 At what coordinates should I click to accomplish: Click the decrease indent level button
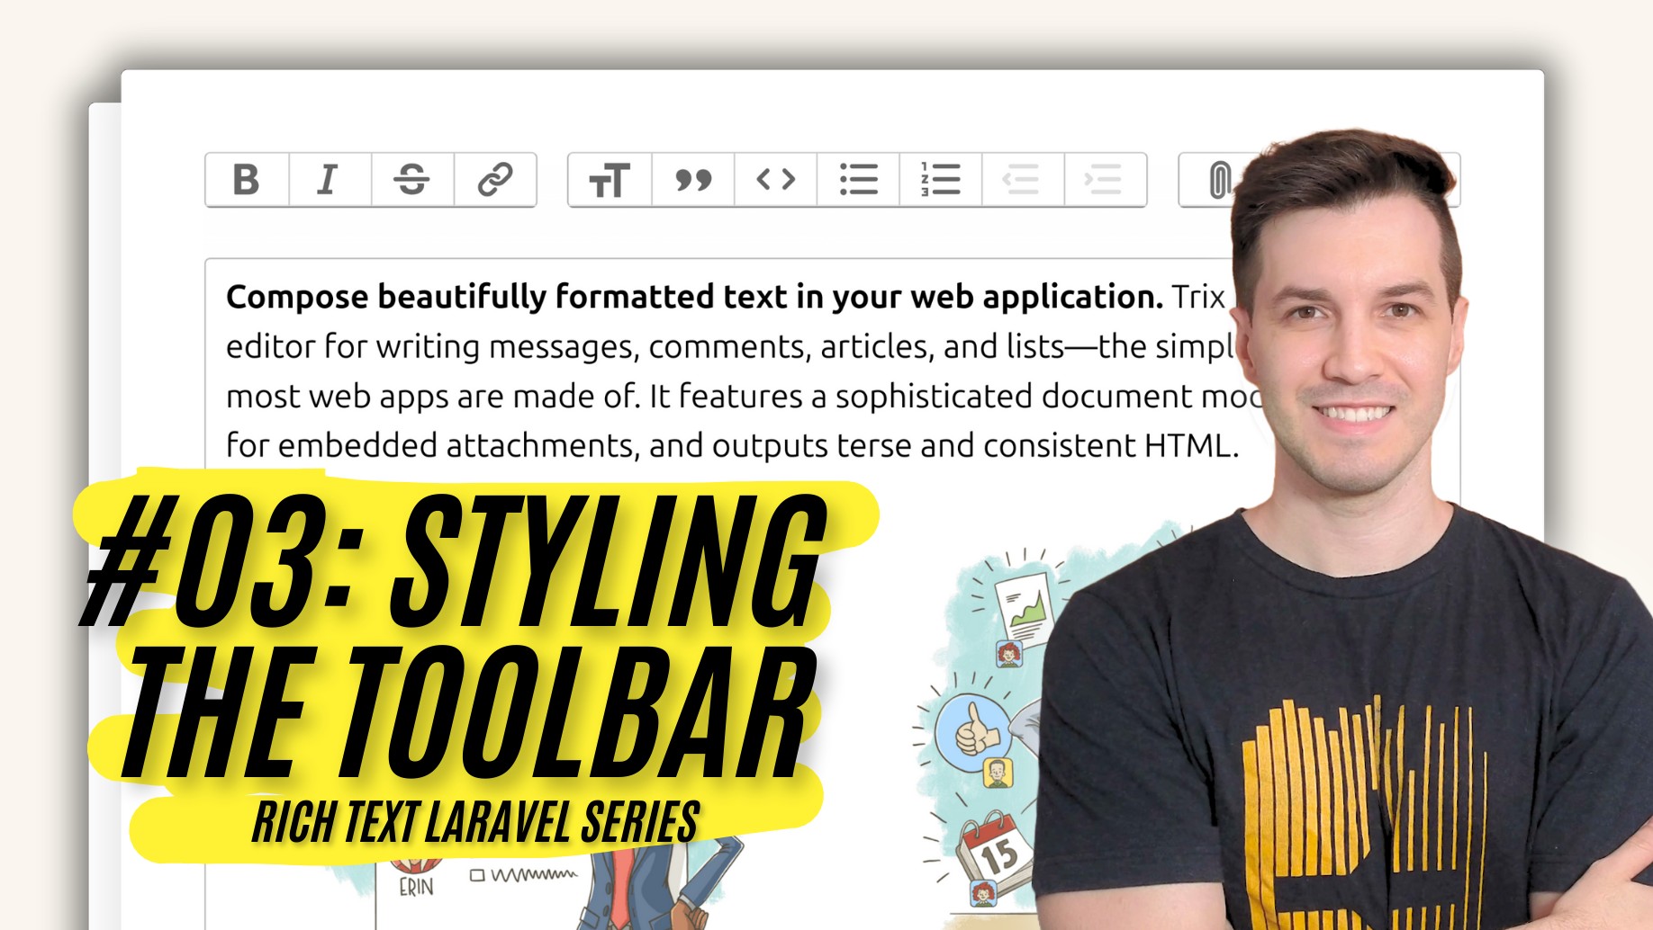click(1023, 180)
